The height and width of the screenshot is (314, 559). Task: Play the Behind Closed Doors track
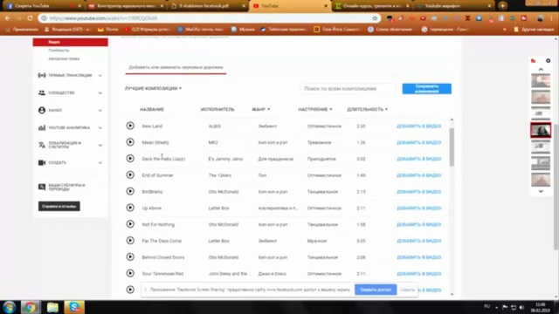tap(130, 256)
